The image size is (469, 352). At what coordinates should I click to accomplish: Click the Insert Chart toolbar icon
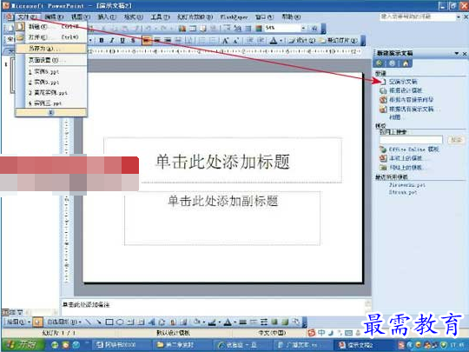point(182,29)
